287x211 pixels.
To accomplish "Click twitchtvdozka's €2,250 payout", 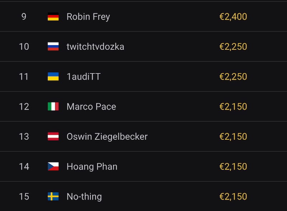I will pos(233,47).
